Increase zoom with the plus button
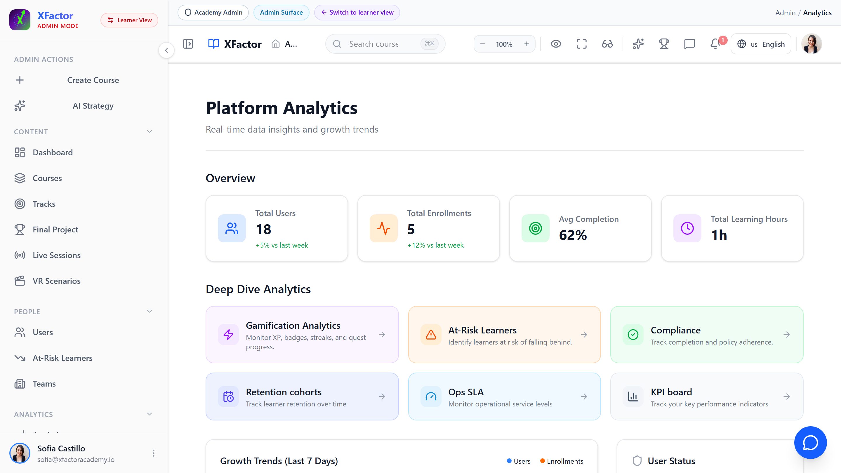 (x=527, y=44)
